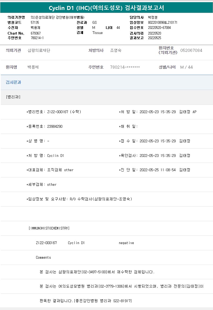Click the [IMMUNOHISTOCHEMISTRY] heading
Screen dimensions: 213x310
tap(49, 228)
